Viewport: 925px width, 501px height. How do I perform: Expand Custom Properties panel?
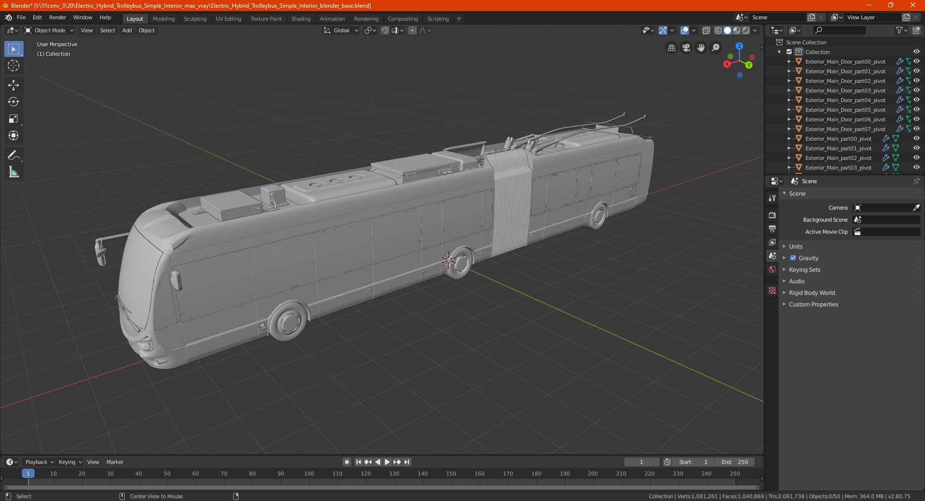pyautogui.click(x=813, y=304)
